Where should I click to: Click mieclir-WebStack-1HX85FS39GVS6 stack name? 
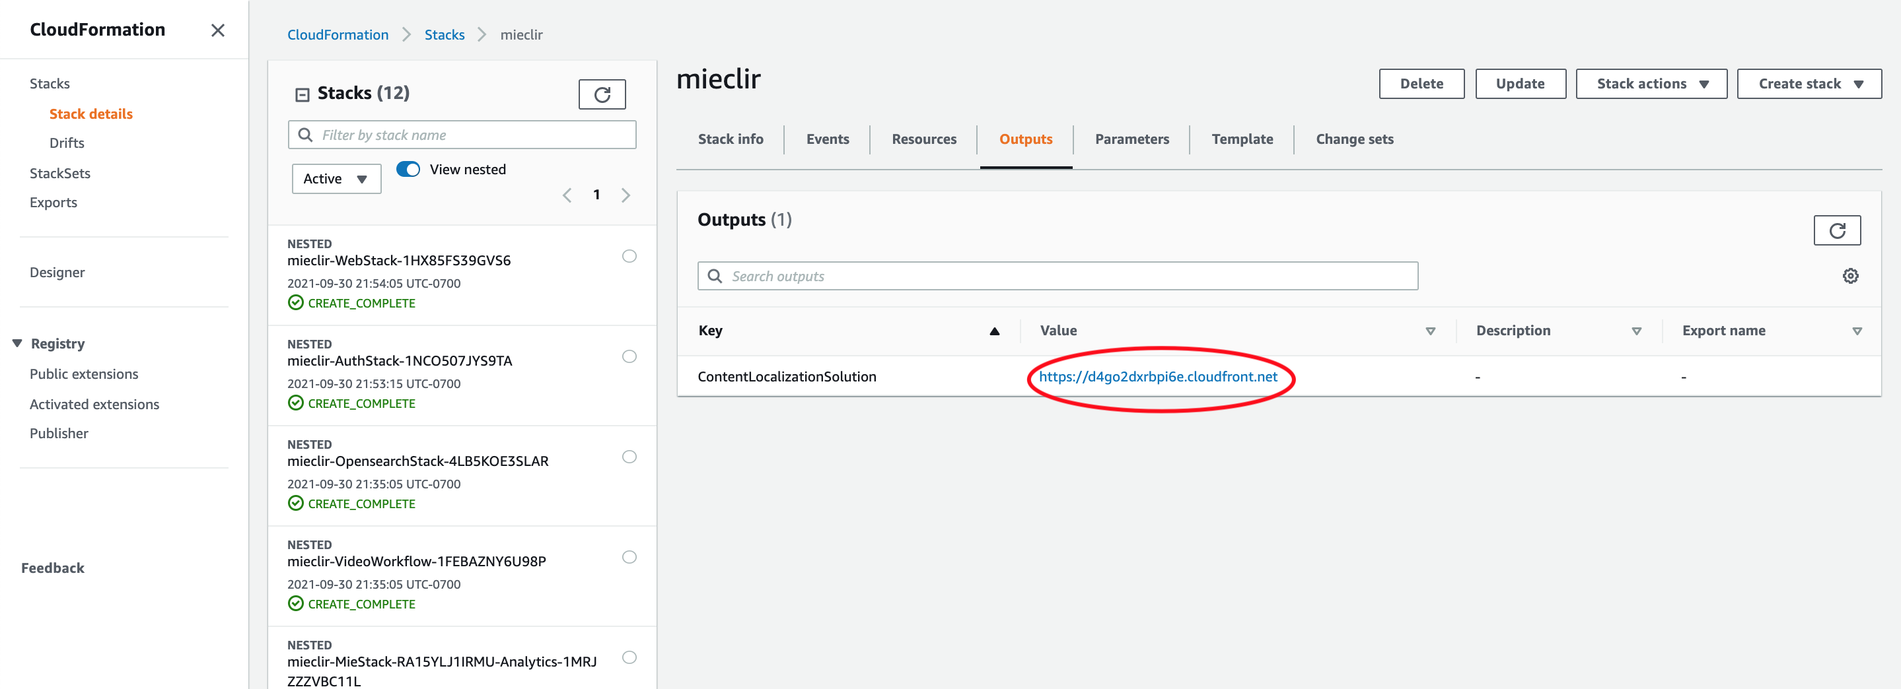point(398,261)
